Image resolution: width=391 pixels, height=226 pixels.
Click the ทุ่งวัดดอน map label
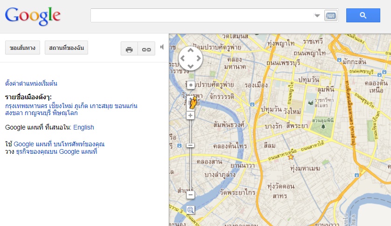pos(281,186)
